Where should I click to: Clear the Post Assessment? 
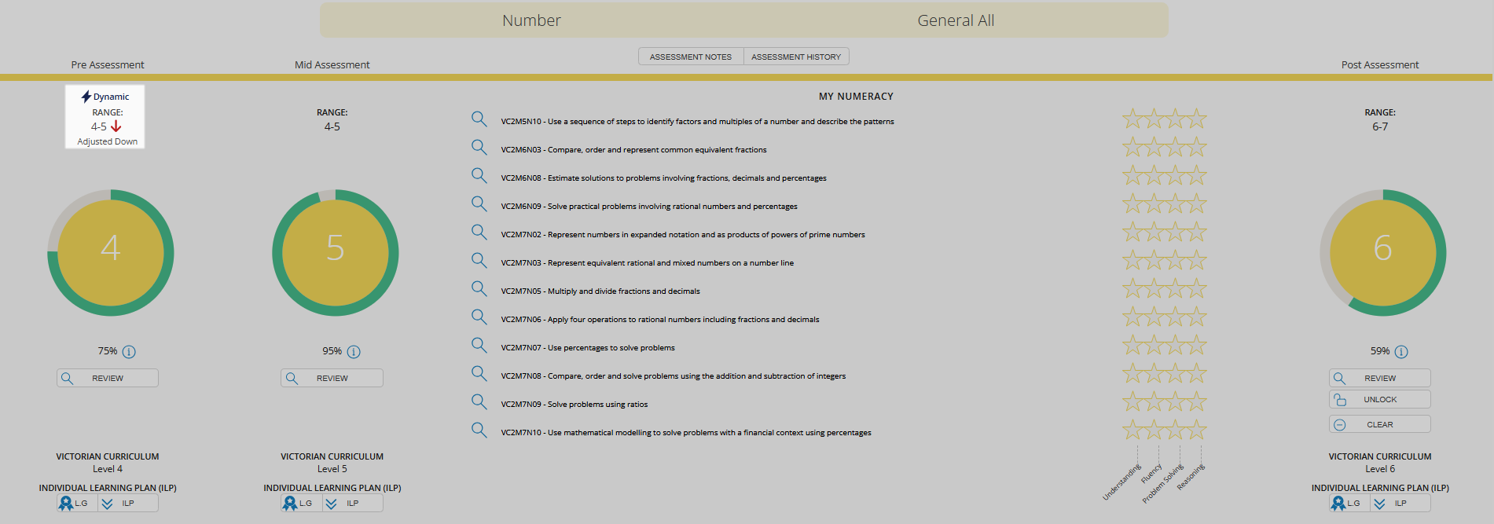(x=1380, y=424)
